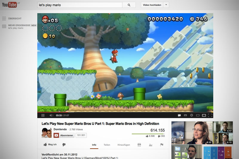Click the green like ratio bar
239x159 pixels.
tap(148, 134)
